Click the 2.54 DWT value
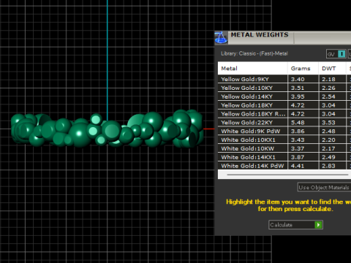Screen dimensions: 351x263 (x=328, y=96)
